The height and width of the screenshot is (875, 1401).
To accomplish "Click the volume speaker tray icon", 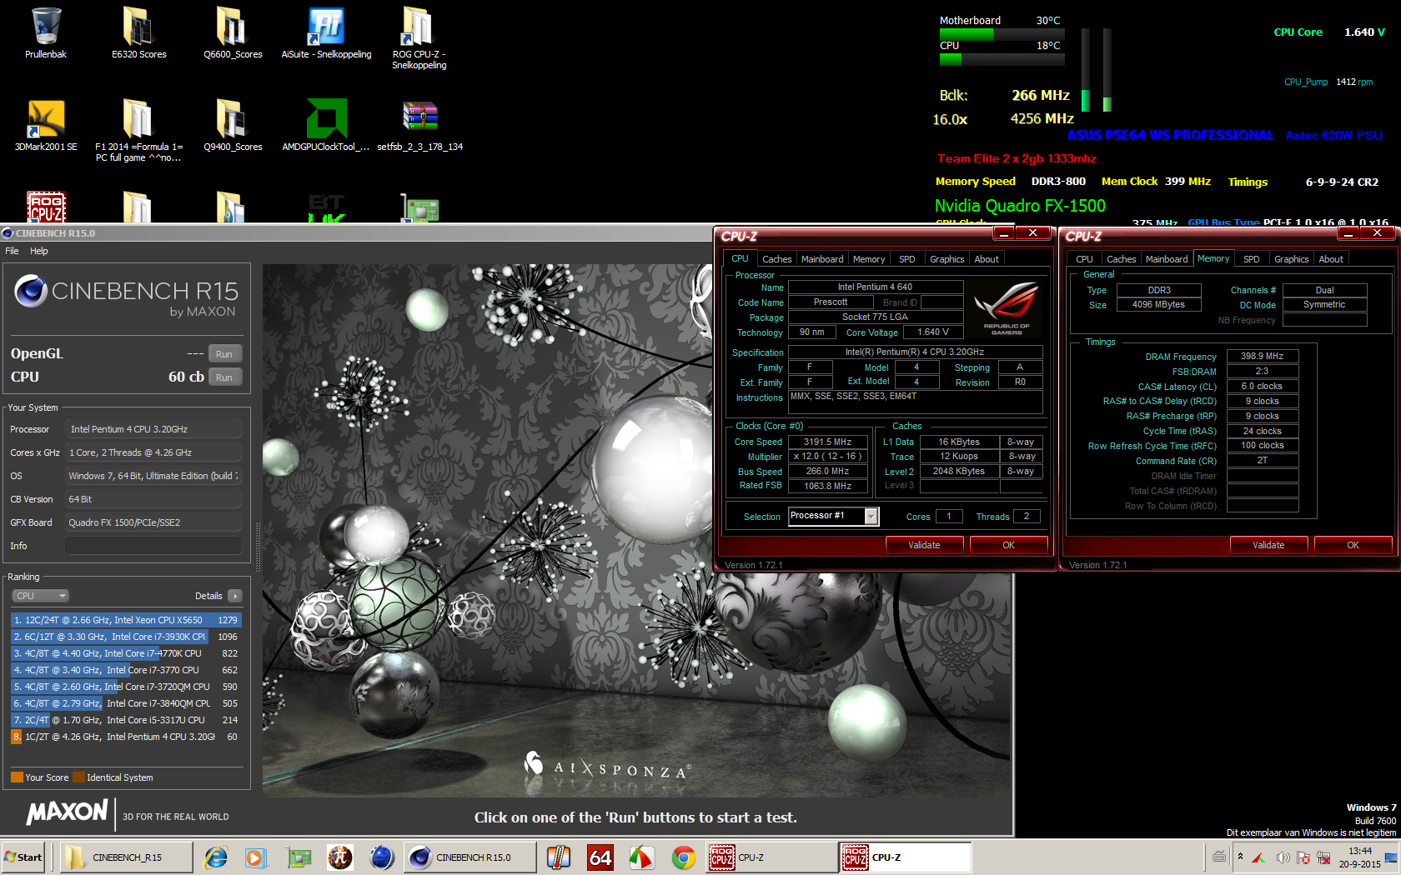I will (x=1283, y=857).
